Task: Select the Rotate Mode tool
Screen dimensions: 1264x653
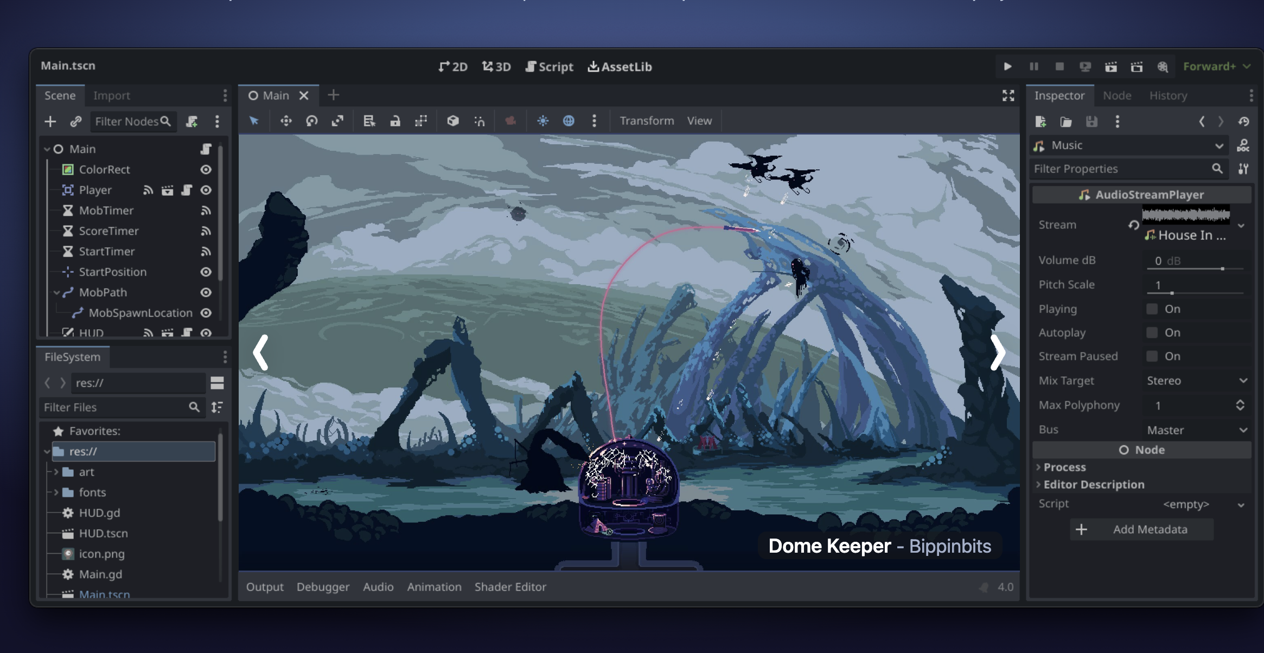Action: click(x=311, y=120)
